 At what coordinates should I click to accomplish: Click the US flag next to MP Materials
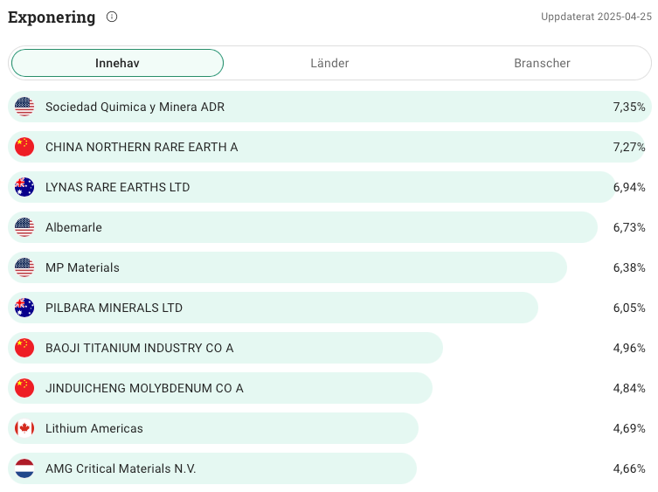pyautogui.click(x=24, y=267)
